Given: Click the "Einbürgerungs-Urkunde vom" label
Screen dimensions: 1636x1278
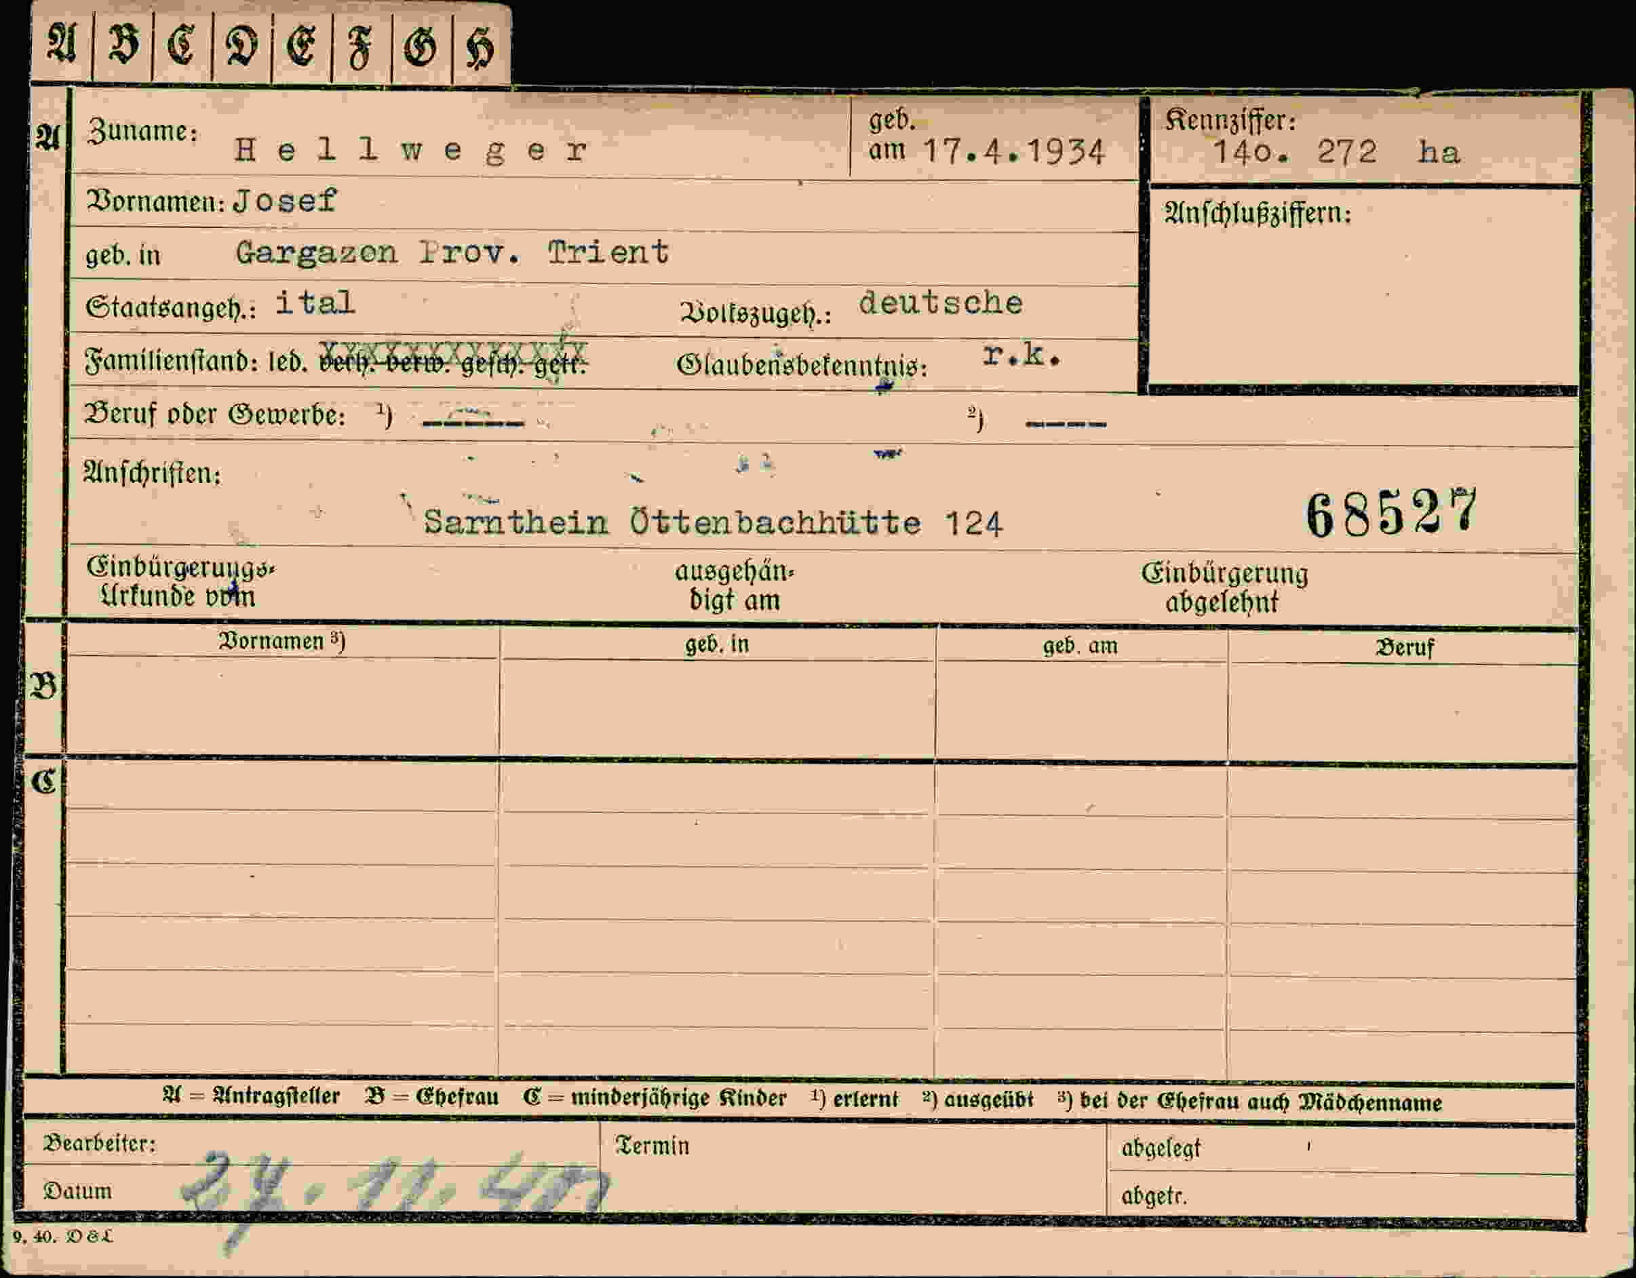Looking at the screenshot, I should (180, 581).
